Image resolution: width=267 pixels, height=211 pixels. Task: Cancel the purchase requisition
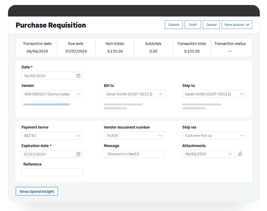211,25
